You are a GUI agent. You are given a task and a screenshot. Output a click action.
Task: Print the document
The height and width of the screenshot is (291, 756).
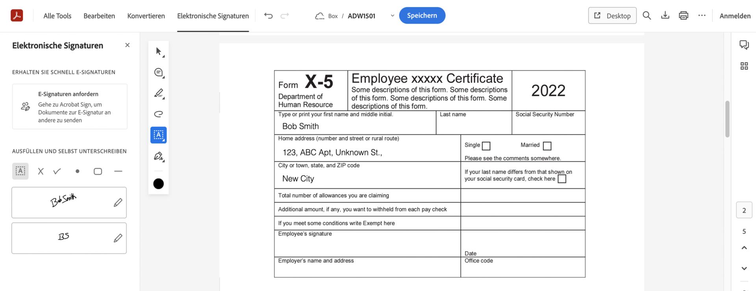(684, 15)
